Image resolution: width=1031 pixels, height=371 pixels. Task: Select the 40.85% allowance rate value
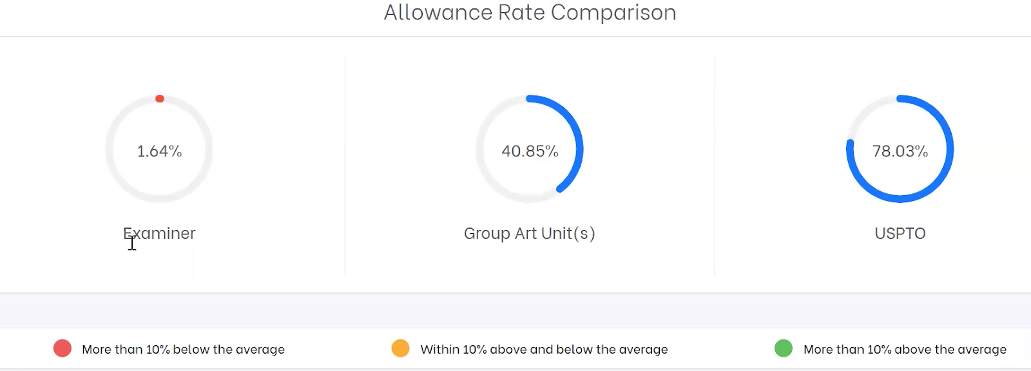(x=530, y=151)
